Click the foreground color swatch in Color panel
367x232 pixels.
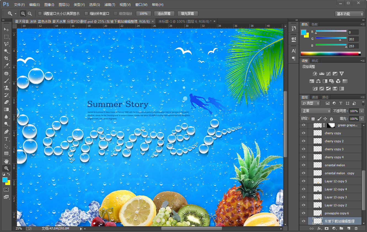pyautogui.click(x=304, y=32)
